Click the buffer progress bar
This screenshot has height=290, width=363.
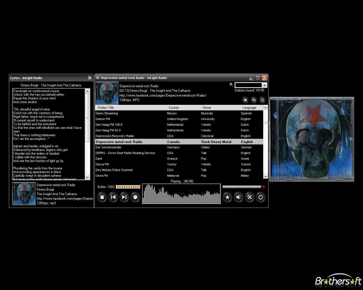[x=128, y=187]
